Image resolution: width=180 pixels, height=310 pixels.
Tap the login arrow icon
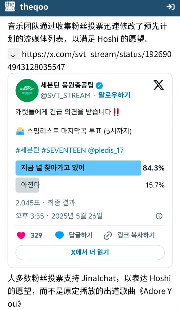[170, 7]
